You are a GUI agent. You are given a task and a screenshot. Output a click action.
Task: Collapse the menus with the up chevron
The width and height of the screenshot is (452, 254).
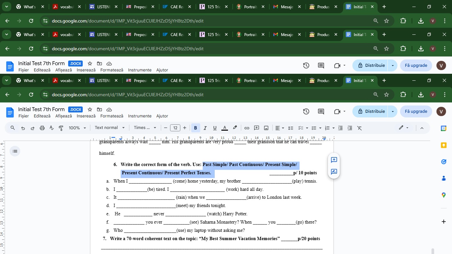tap(422, 128)
